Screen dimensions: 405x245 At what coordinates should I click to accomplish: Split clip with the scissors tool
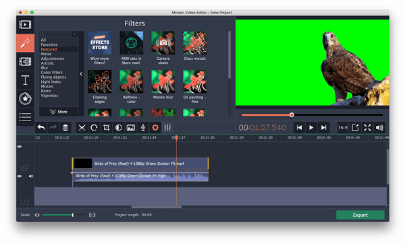tap(82, 127)
